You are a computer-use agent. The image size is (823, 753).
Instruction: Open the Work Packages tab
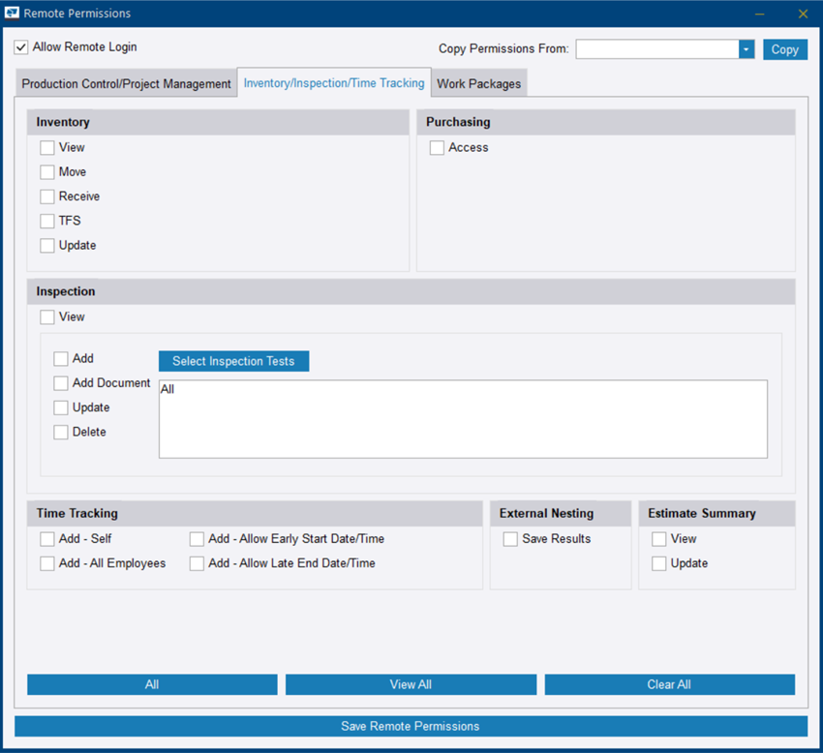pyautogui.click(x=478, y=84)
